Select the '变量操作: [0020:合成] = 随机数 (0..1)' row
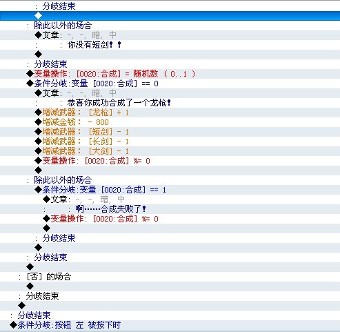Image resolution: width=340 pixels, height=332 pixels. coord(170,74)
